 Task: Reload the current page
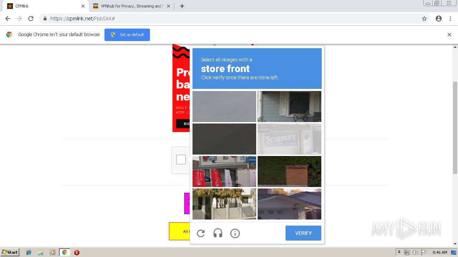[x=31, y=19]
